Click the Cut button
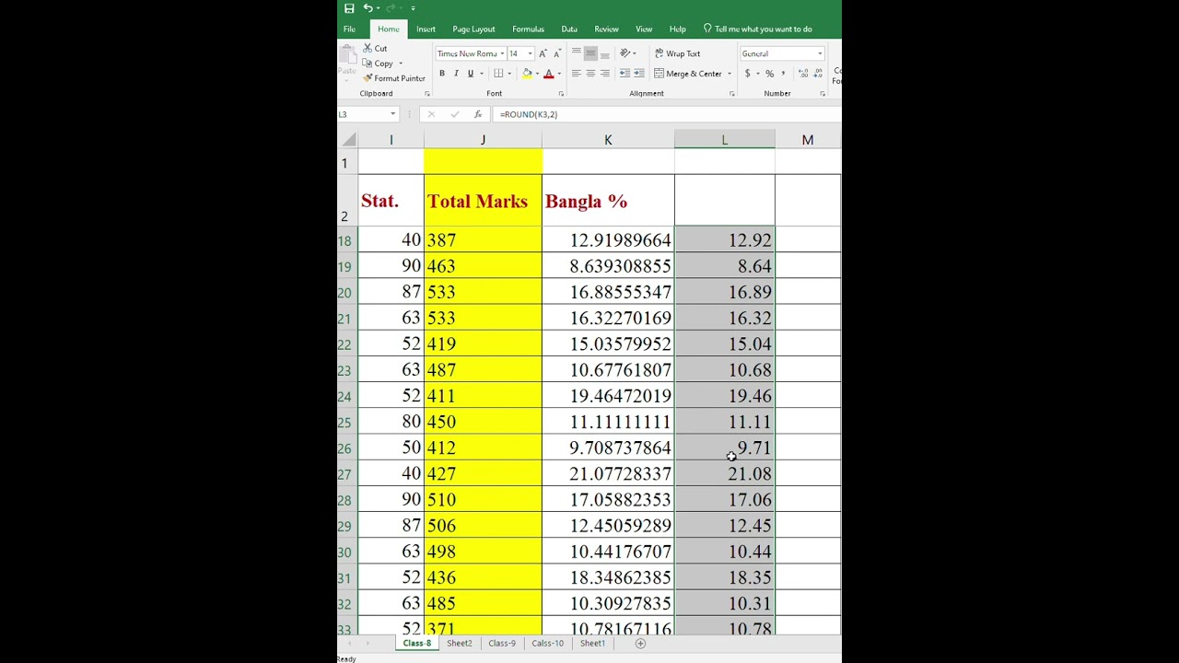The width and height of the screenshot is (1179, 663). [x=375, y=48]
